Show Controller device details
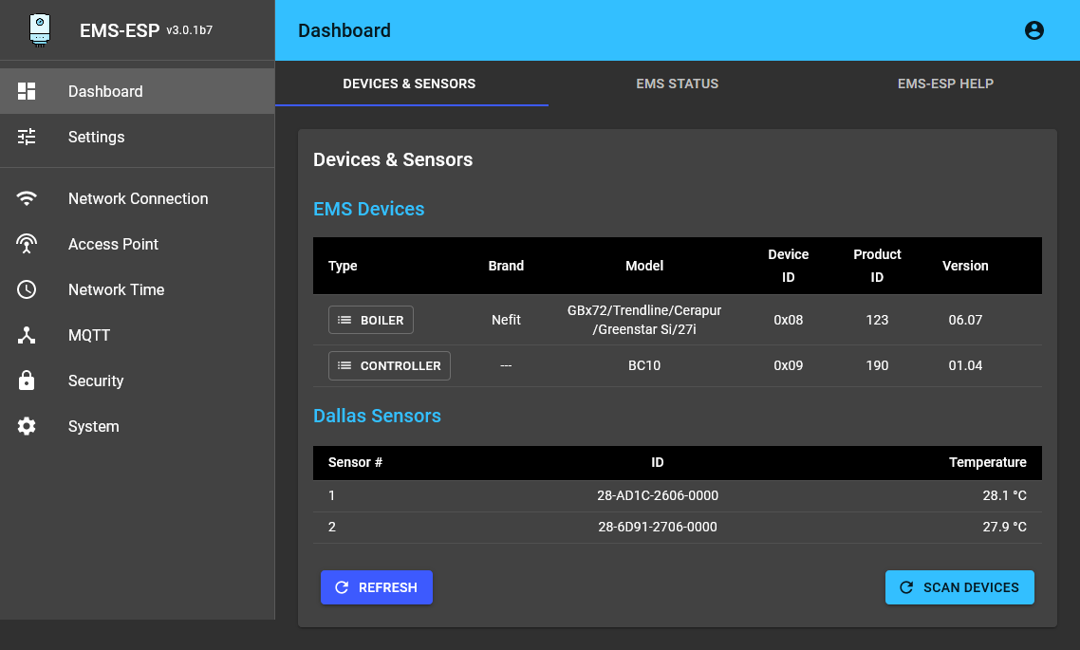The image size is (1080, 650). [x=389, y=365]
